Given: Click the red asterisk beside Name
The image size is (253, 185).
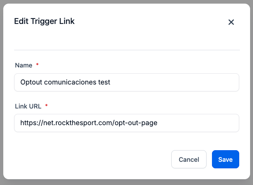Looking at the screenshot, I should [37, 64].
